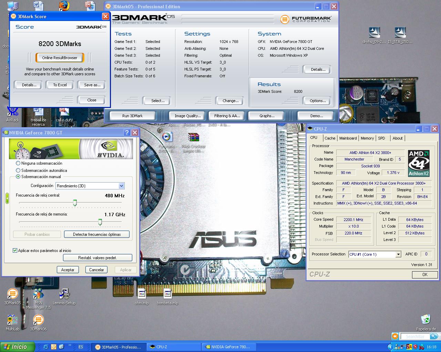This screenshot has width=441, height=352.
Task: Click the Run 3DMark button
Action: (x=132, y=116)
